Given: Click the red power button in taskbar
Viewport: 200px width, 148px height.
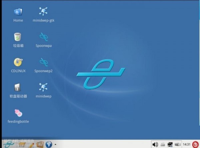Looking at the screenshot, I should click(x=195, y=145).
